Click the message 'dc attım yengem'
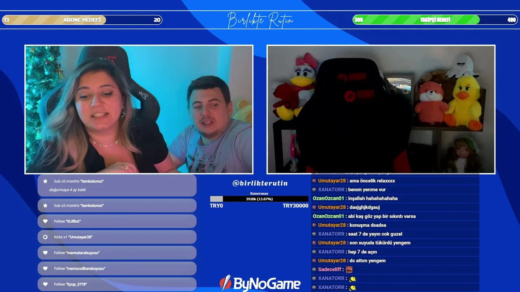520x292 pixels. (x=368, y=261)
